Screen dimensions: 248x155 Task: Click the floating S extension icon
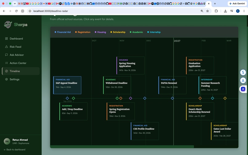point(243,72)
